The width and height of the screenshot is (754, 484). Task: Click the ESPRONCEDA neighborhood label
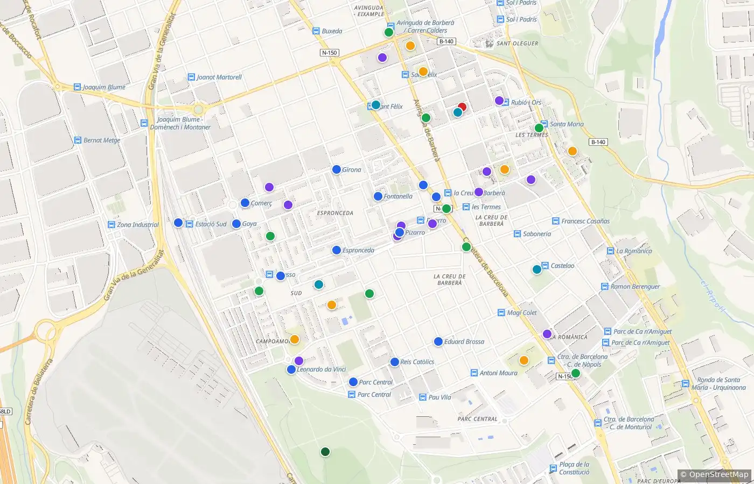(x=335, y=213)
